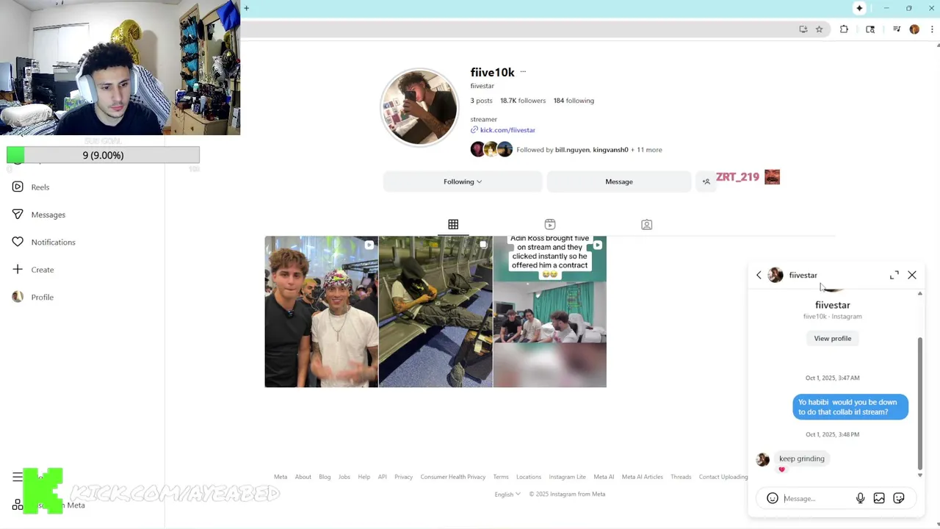
Task: Click the Message input field in chat
Action: (x=815, y=498)
